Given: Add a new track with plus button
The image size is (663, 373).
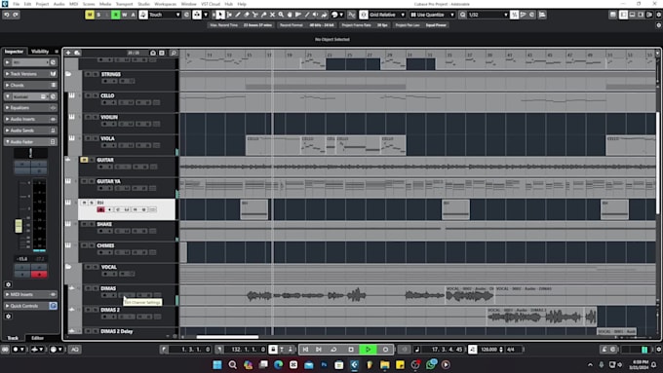Looking at the screenshot, I should [68, 53].
